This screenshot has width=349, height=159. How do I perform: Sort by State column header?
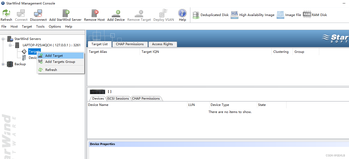click(272, 105)
